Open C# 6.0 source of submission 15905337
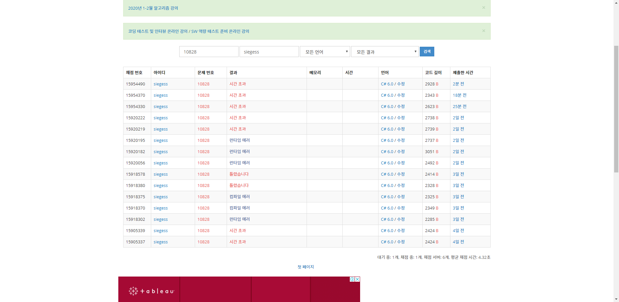619x302 pixels. tap(387, 242)
